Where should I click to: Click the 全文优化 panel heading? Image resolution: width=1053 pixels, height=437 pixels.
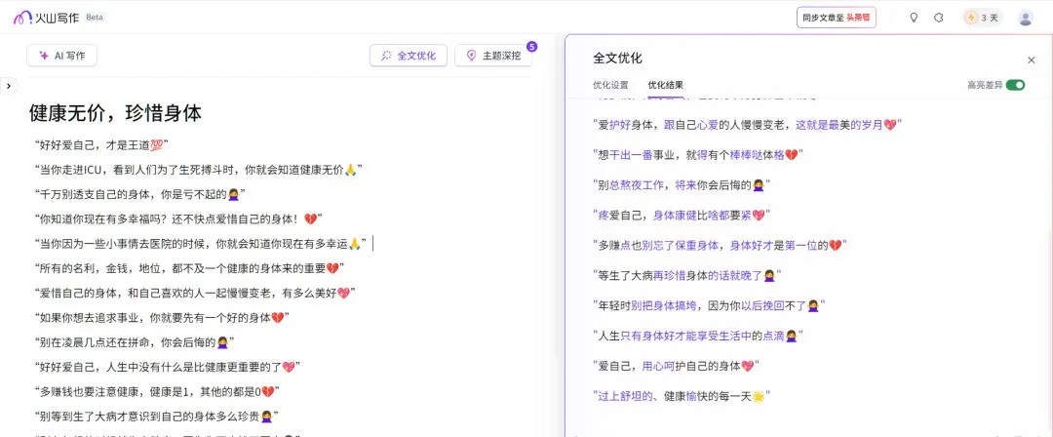(x=617, y=59)
